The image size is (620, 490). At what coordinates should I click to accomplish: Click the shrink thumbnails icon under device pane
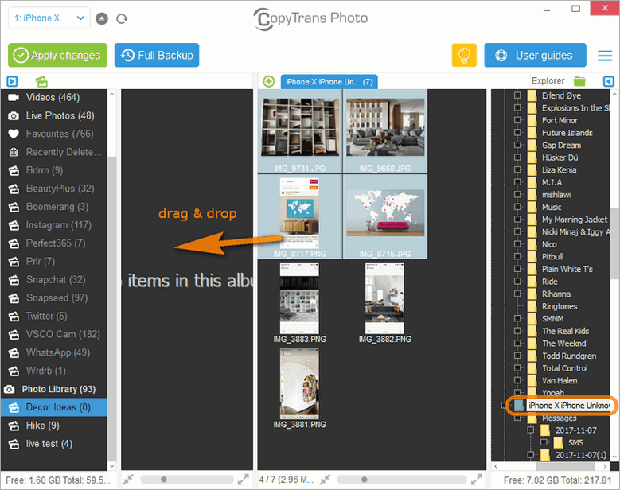point(128,480)
